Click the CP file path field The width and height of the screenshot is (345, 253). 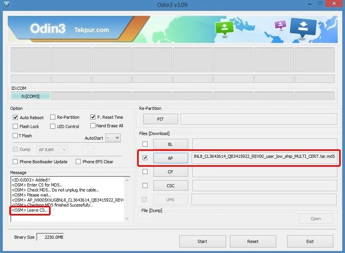[x=265, y=172]
